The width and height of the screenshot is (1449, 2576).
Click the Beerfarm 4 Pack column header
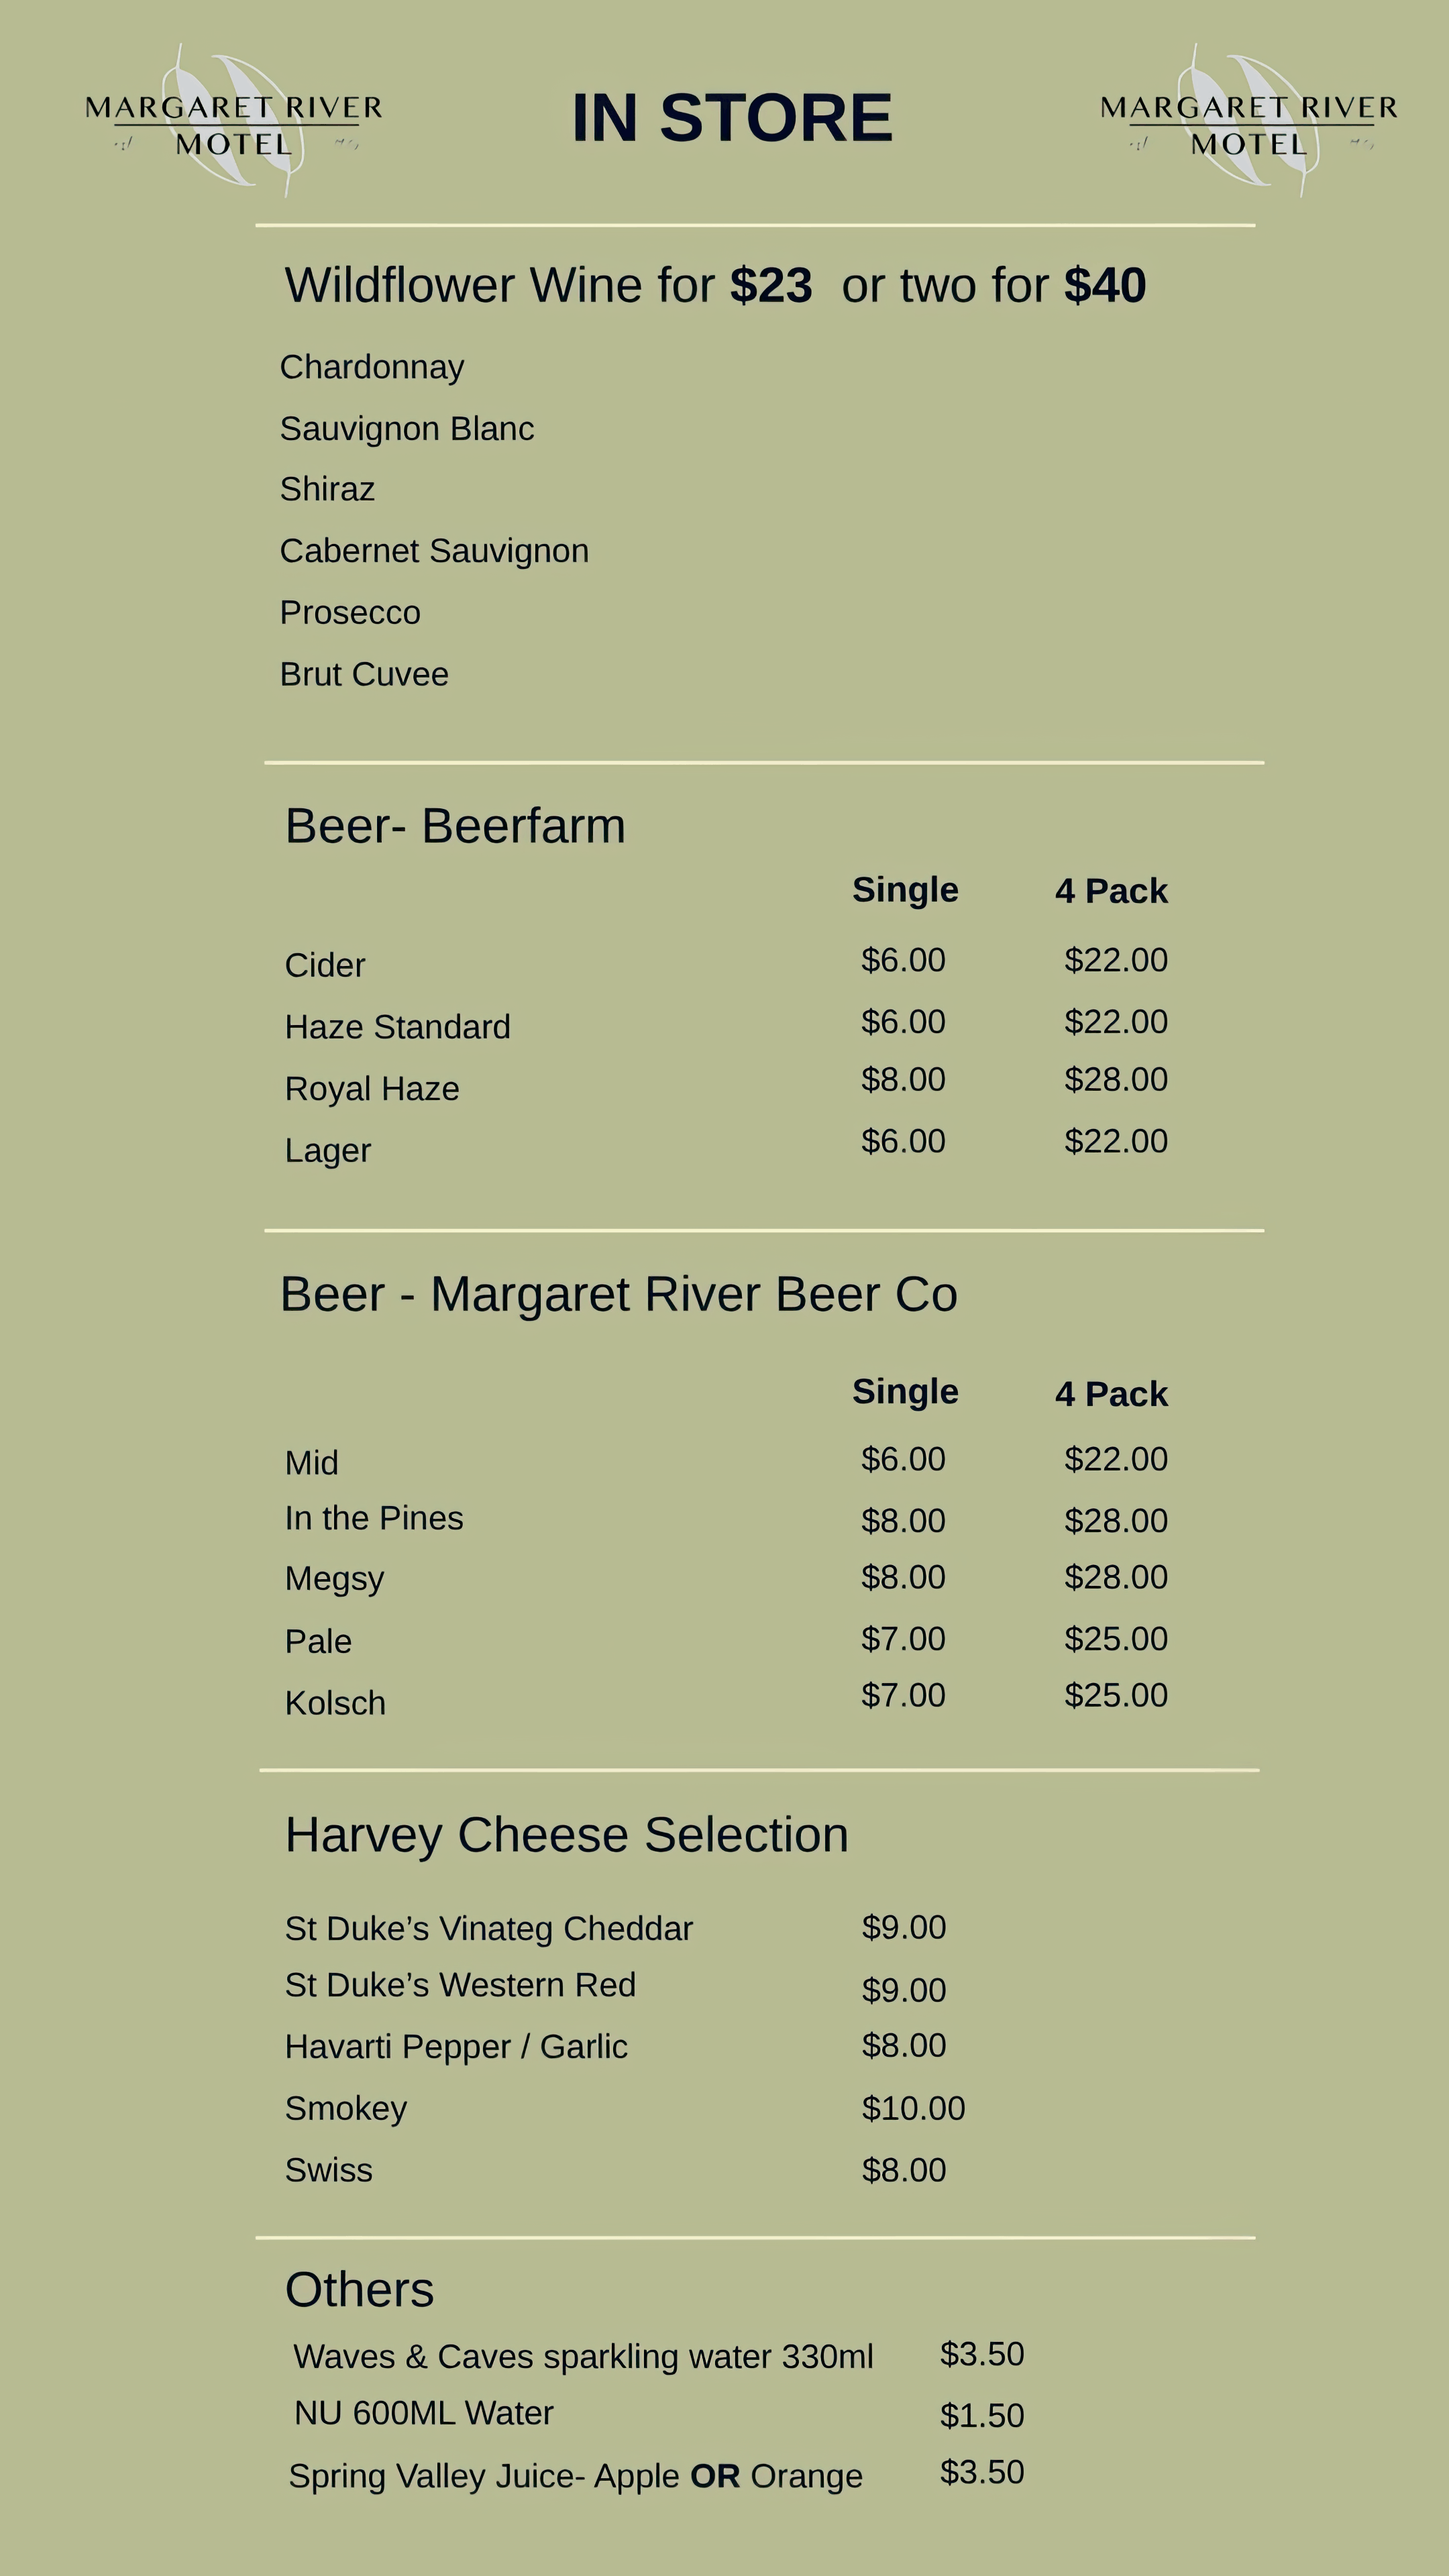point(1111,891)
